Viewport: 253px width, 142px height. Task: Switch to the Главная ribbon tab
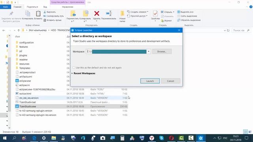tap(17, 7)
